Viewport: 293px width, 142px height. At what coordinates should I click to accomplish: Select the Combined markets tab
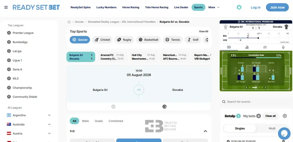116,121
